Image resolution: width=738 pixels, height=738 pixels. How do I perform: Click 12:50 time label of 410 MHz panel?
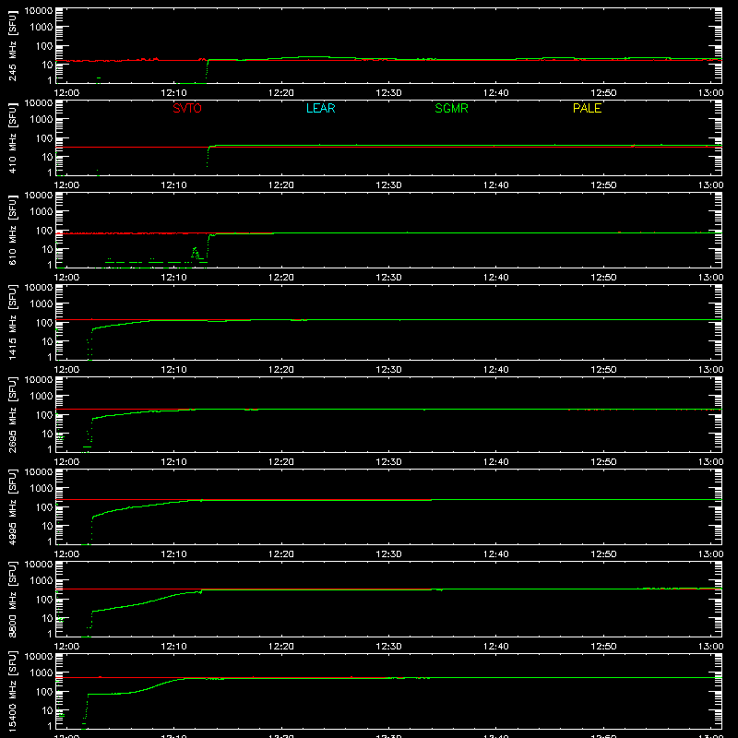click(603, 185)
